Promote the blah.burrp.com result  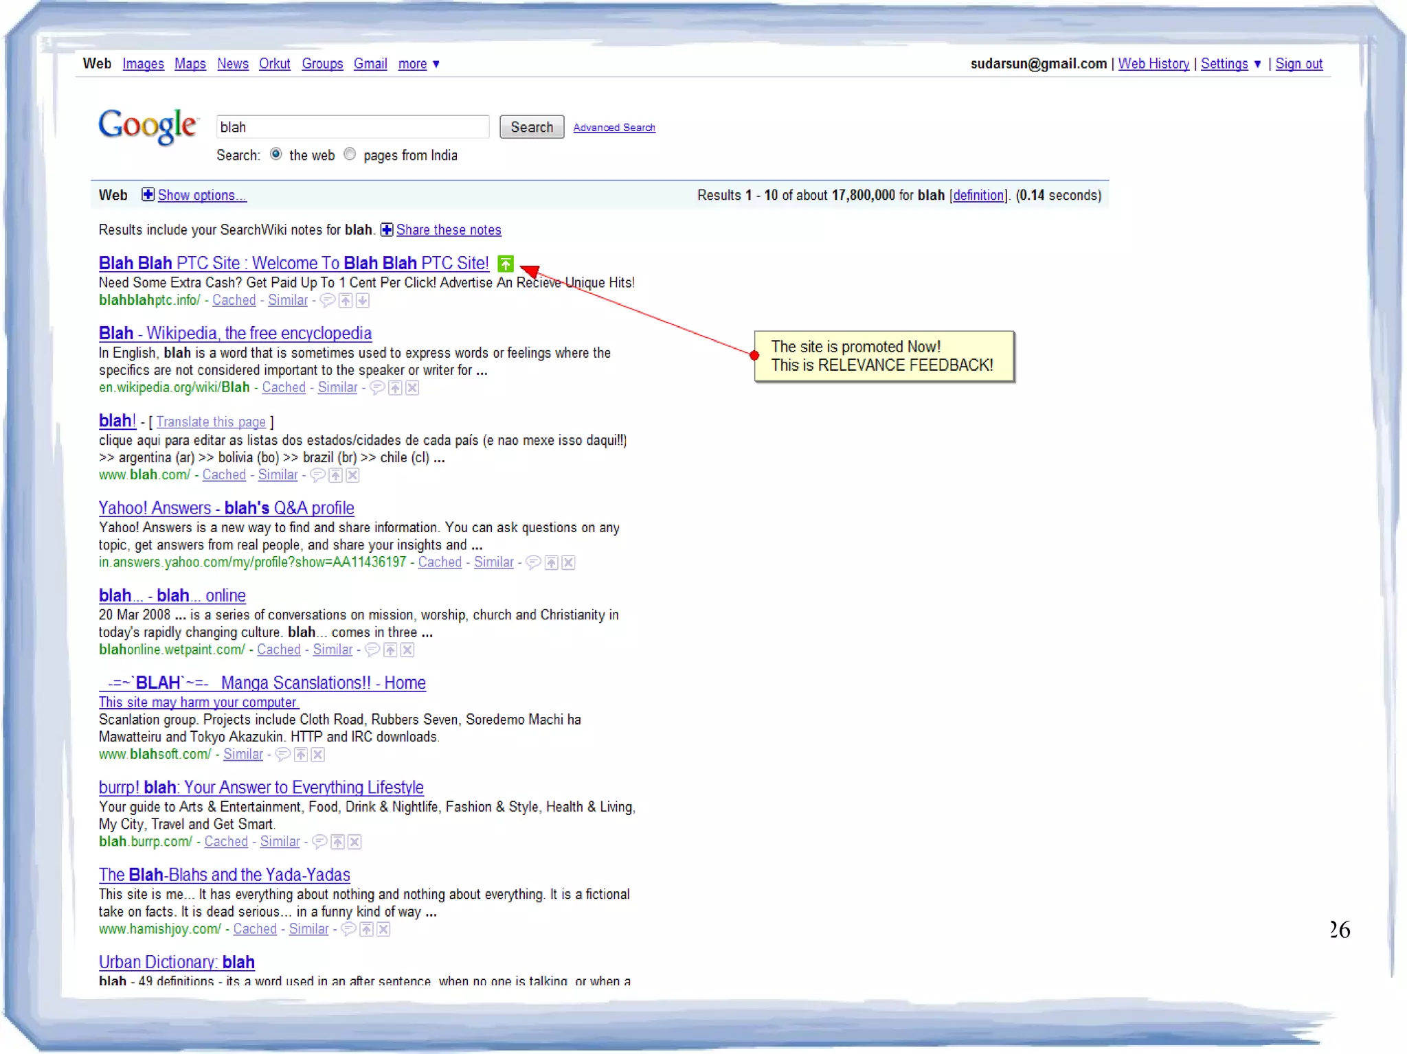click(337, 842)
